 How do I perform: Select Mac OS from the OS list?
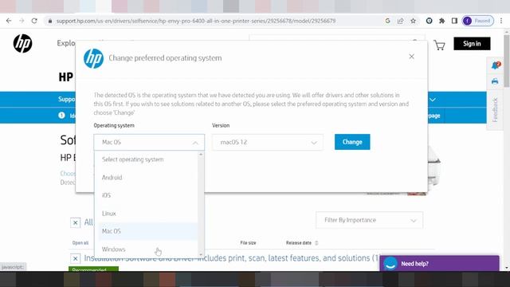click(x=147, y=231)
